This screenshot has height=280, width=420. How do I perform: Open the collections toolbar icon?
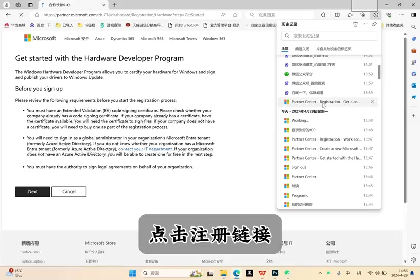click(x=363, y=15)
